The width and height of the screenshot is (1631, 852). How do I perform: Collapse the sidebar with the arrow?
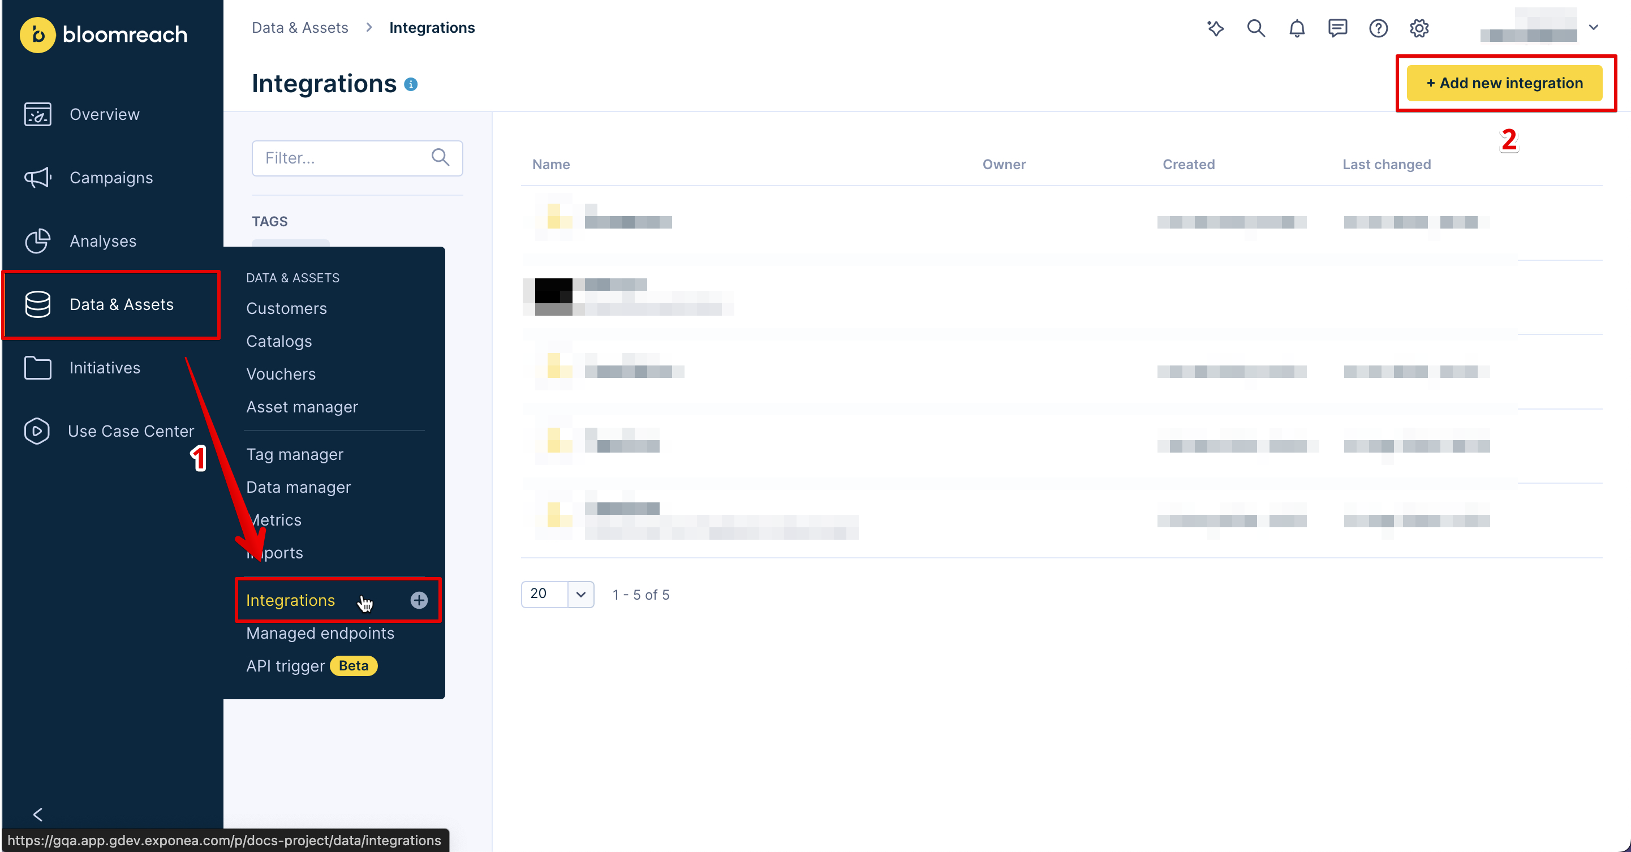38,815
